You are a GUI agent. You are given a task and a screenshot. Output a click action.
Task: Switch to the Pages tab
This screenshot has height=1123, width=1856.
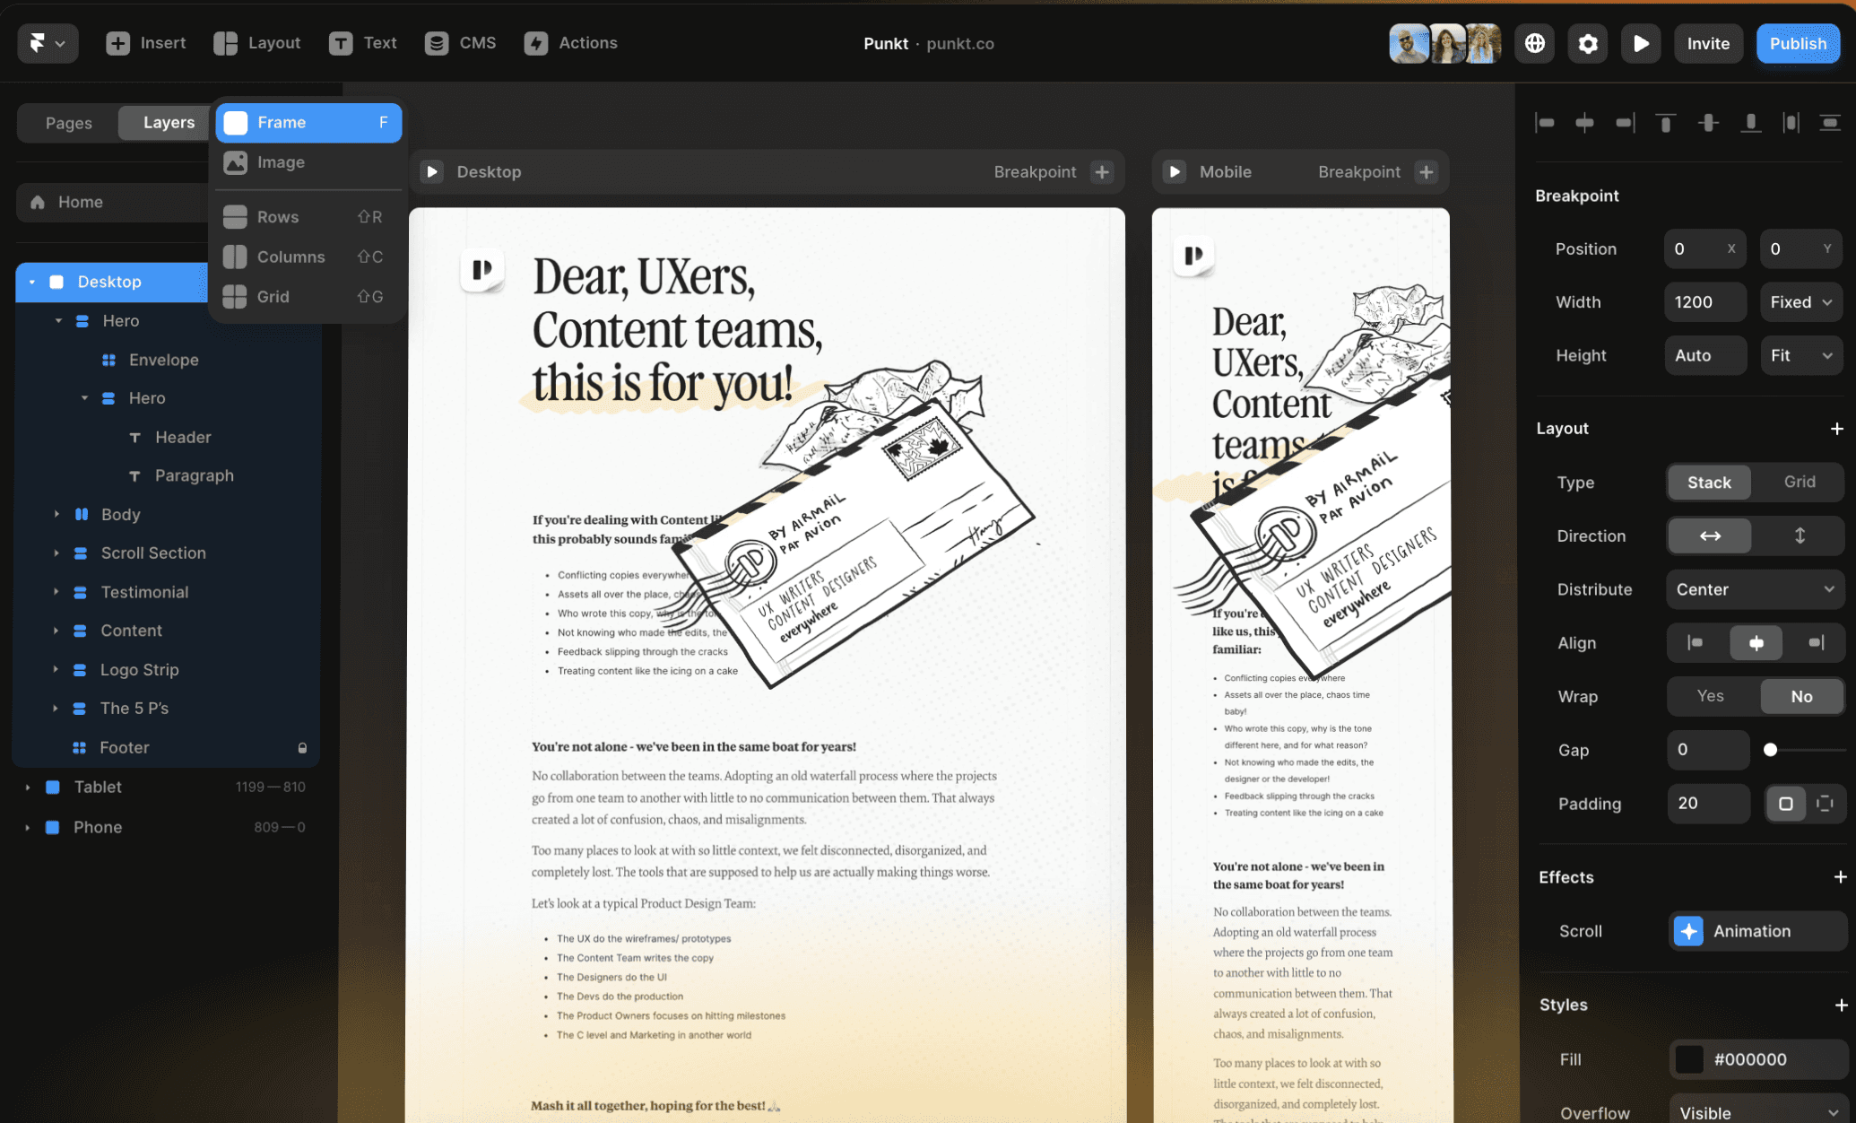point(69,123)
